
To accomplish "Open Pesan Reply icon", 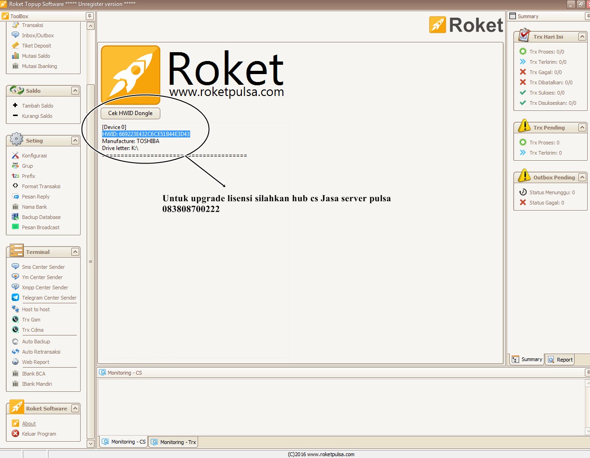I will (15, 196).
